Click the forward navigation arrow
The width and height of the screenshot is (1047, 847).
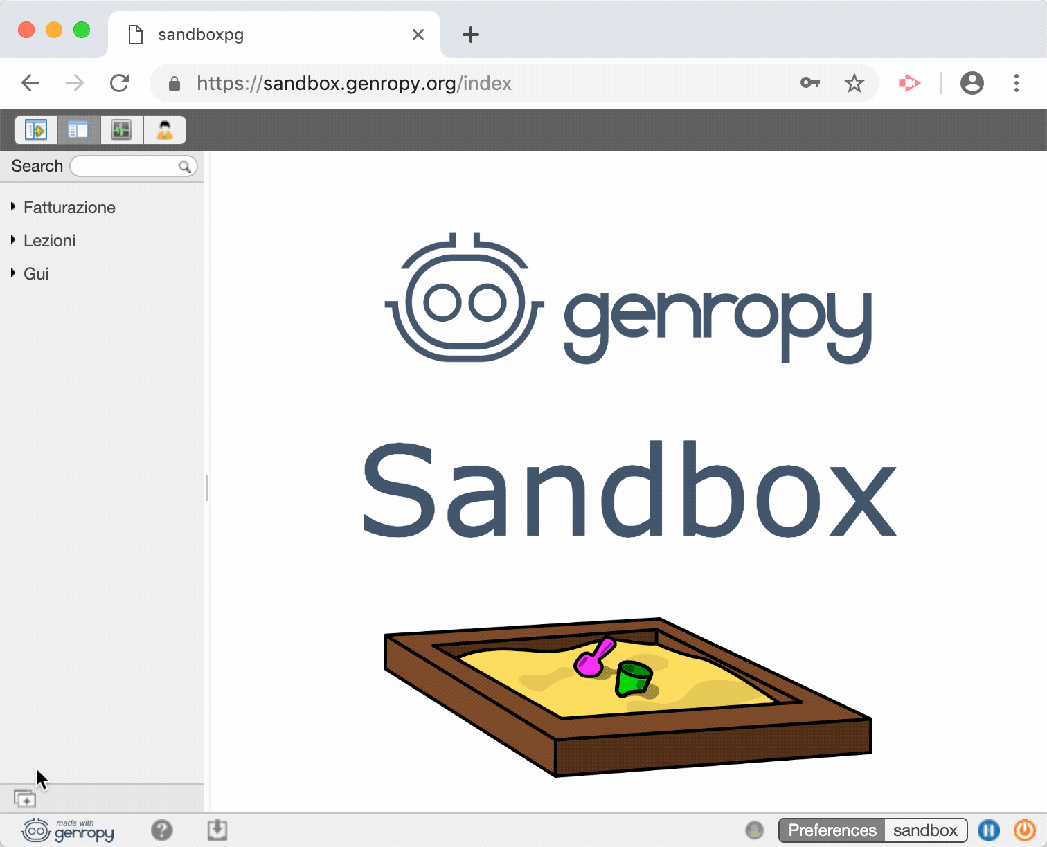click(x=75, y=83)
